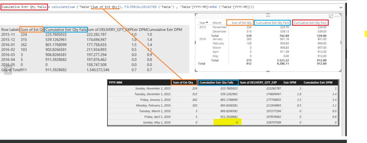Select Cumulative Extr DPM header in dark table
This screenshot has height=143, width=367.
[318, 83]
